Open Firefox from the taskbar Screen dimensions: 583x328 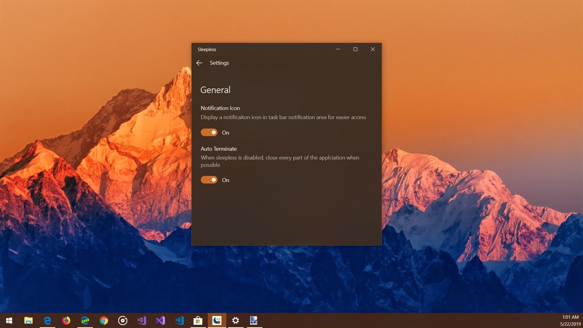pyautogui.click(x=66, y=320)
